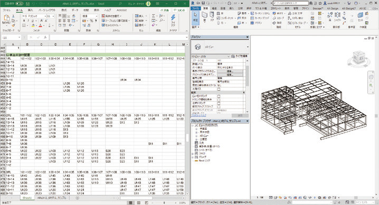Open the Excel search magnifier in title bar
The image size is (379, 205).
pos(120,4)
